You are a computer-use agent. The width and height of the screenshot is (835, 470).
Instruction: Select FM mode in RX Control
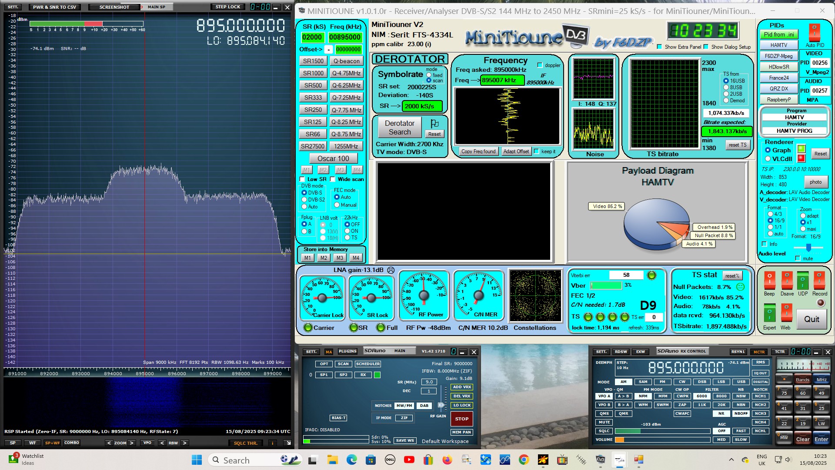pos(662,382)
